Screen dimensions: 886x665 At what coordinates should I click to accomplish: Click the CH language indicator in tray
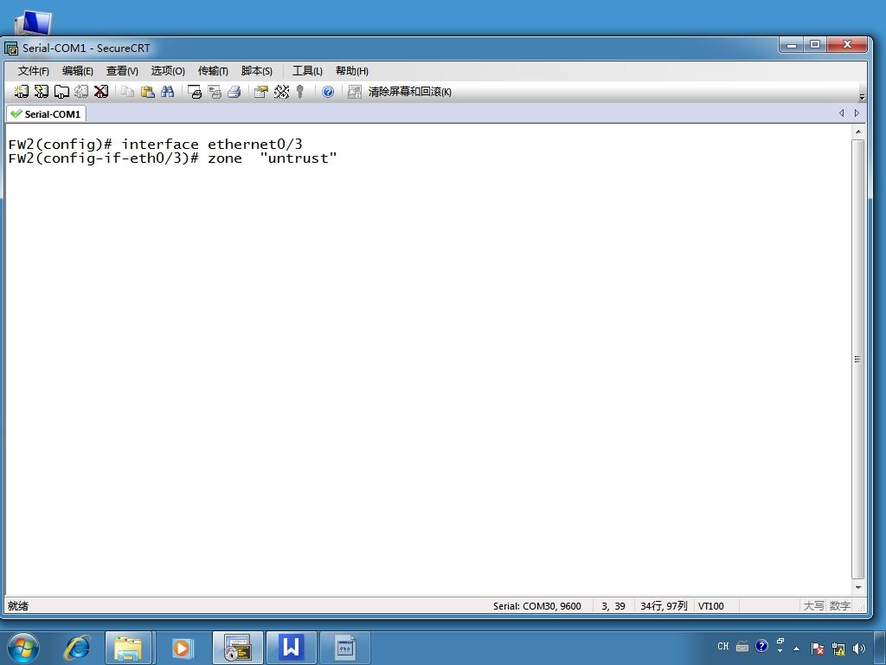click(723, 646)
